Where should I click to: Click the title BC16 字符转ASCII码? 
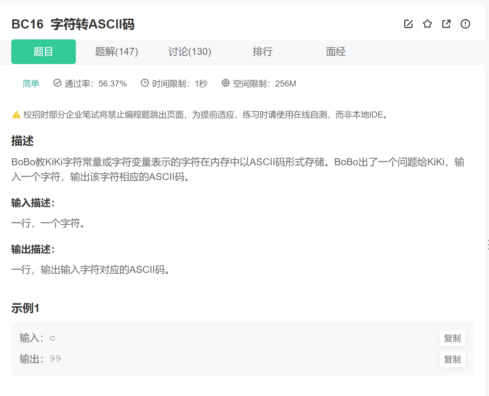73,24
